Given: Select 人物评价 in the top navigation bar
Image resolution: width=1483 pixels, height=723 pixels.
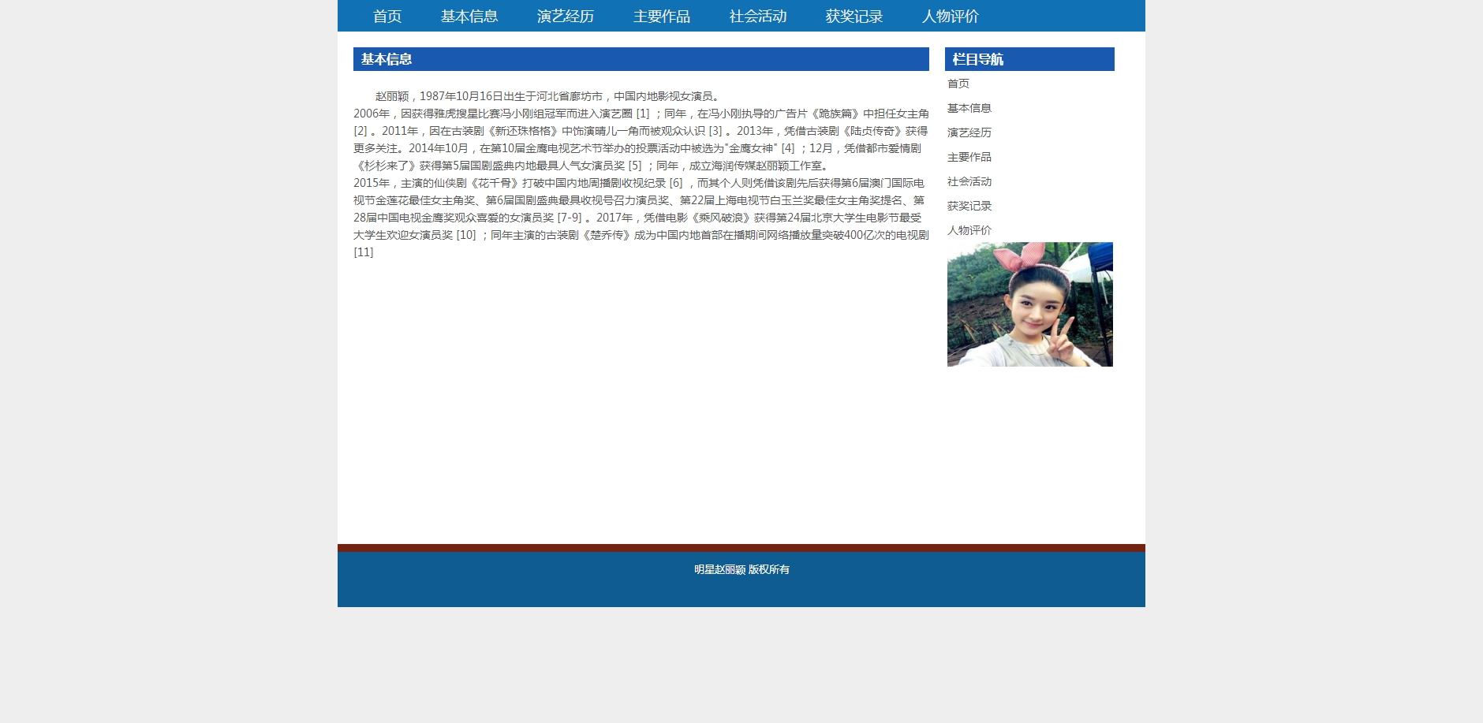Looking at the screenshot, I should point(950,17).
